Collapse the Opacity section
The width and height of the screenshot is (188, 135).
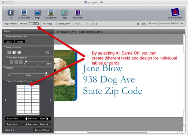pos(5,67)
